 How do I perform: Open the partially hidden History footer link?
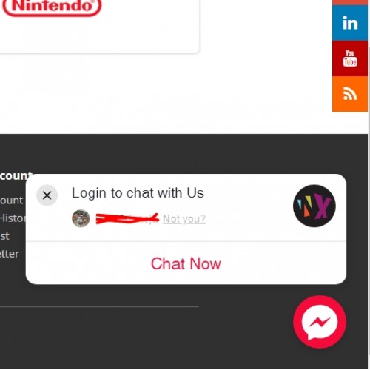point(13,218)
